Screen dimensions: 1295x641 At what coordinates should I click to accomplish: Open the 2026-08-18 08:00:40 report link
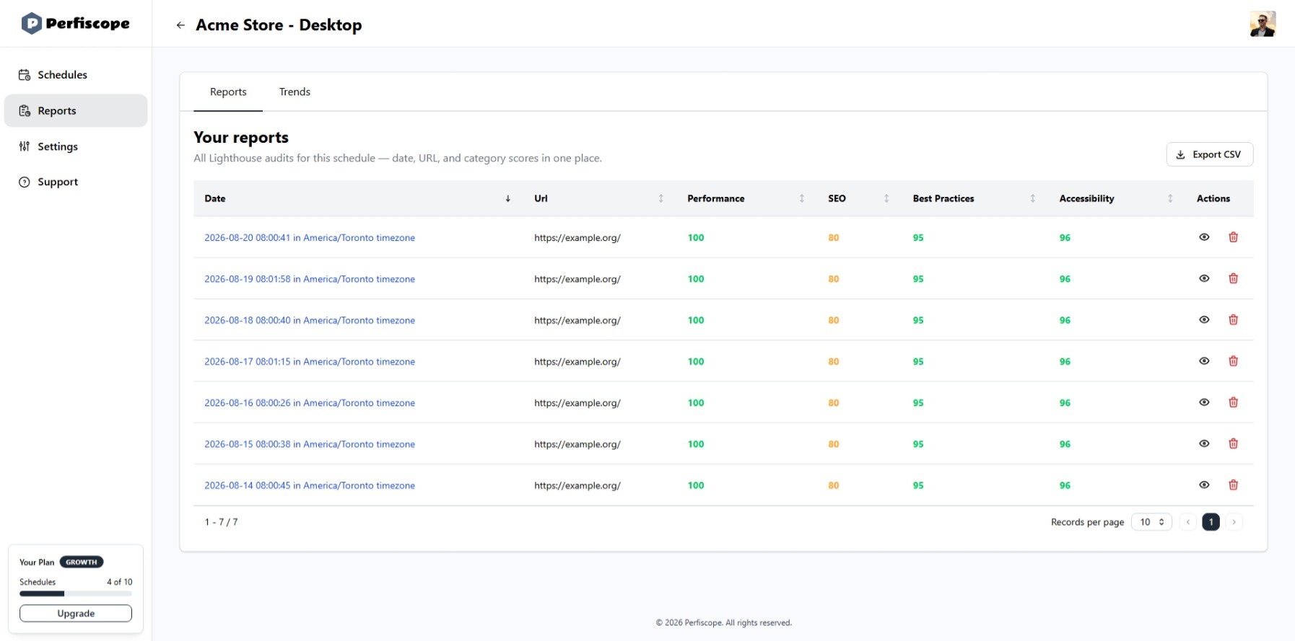310,320
